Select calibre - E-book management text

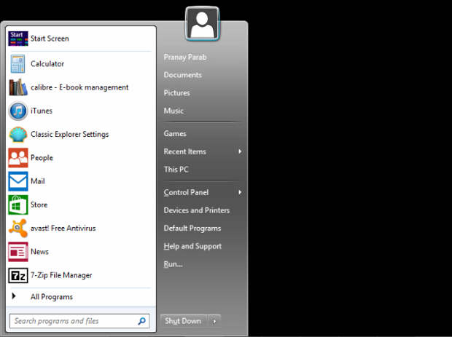click(79, 87)
